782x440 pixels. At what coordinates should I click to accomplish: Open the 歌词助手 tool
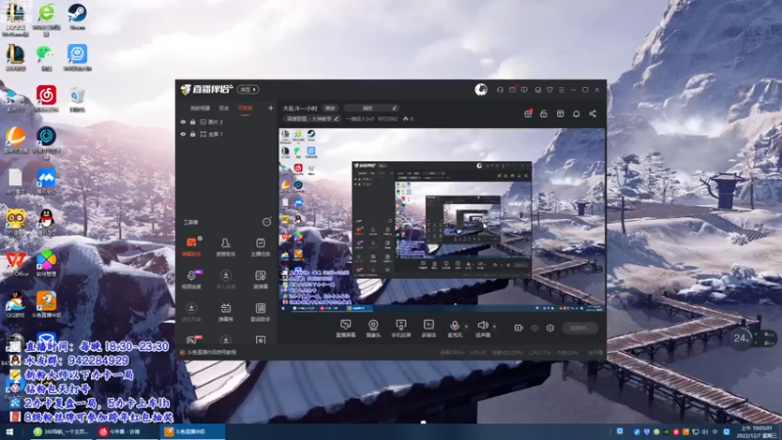pyautogui.click(x=260, y=312)
